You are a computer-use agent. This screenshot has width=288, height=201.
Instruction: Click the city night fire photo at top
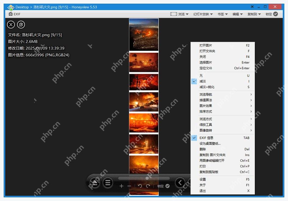pyautogui.click(x=144, y=35)
